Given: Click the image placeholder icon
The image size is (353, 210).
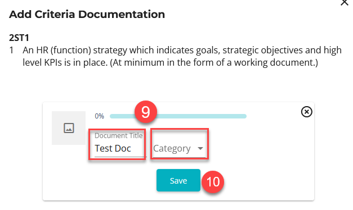Looking at the screenshot, I should (69, 128).
